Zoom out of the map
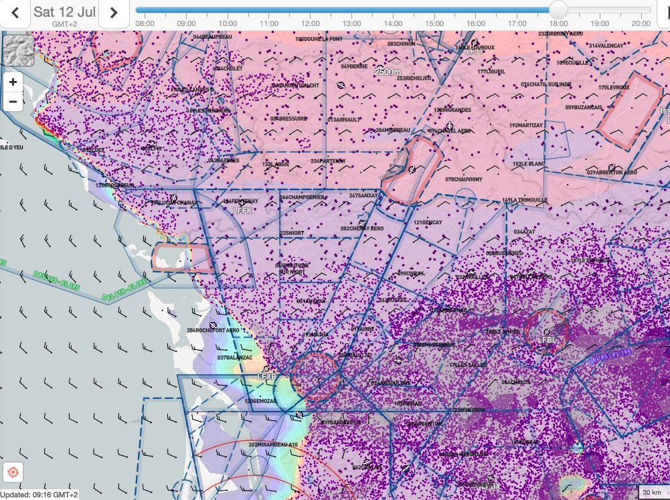670x500 pixels. pyautogui.click(x=13, y=102)
